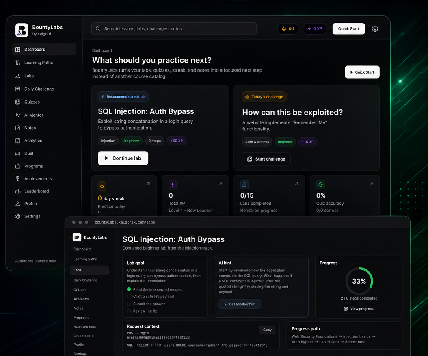Click the Daily Challenge calendar icon
Viewport: 428px width, 356px height.
pyautogui.click(x=18, y=89)
